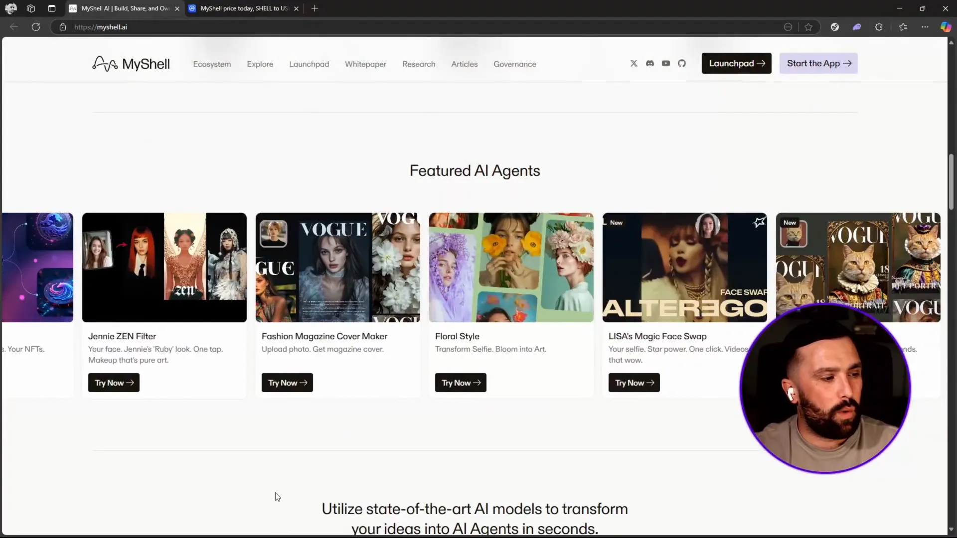The image size is (957, 538).
Task: Open browser Settings and more menu
Action: [x=925, y=27]
